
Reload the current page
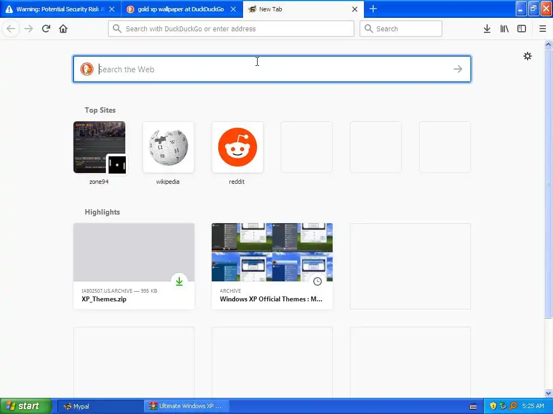[46, 29]
